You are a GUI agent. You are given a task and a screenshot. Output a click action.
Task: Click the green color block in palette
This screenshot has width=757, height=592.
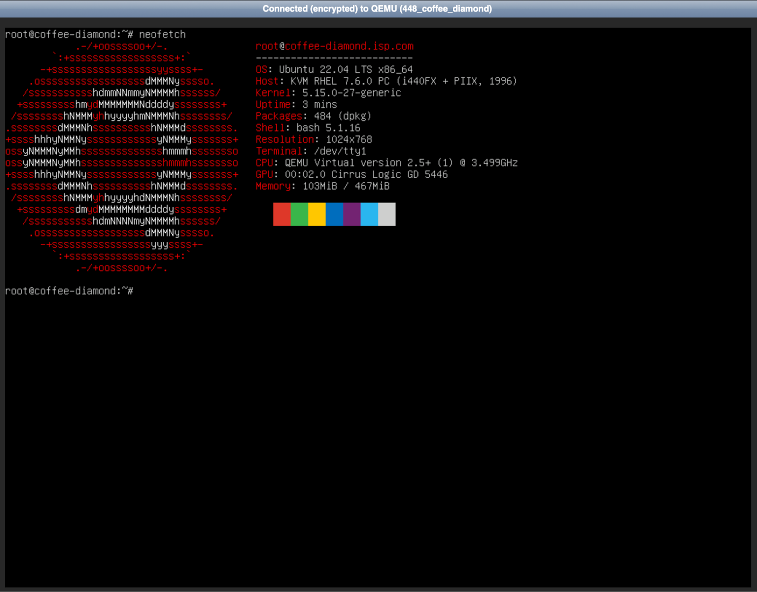[x=299, y=214]
